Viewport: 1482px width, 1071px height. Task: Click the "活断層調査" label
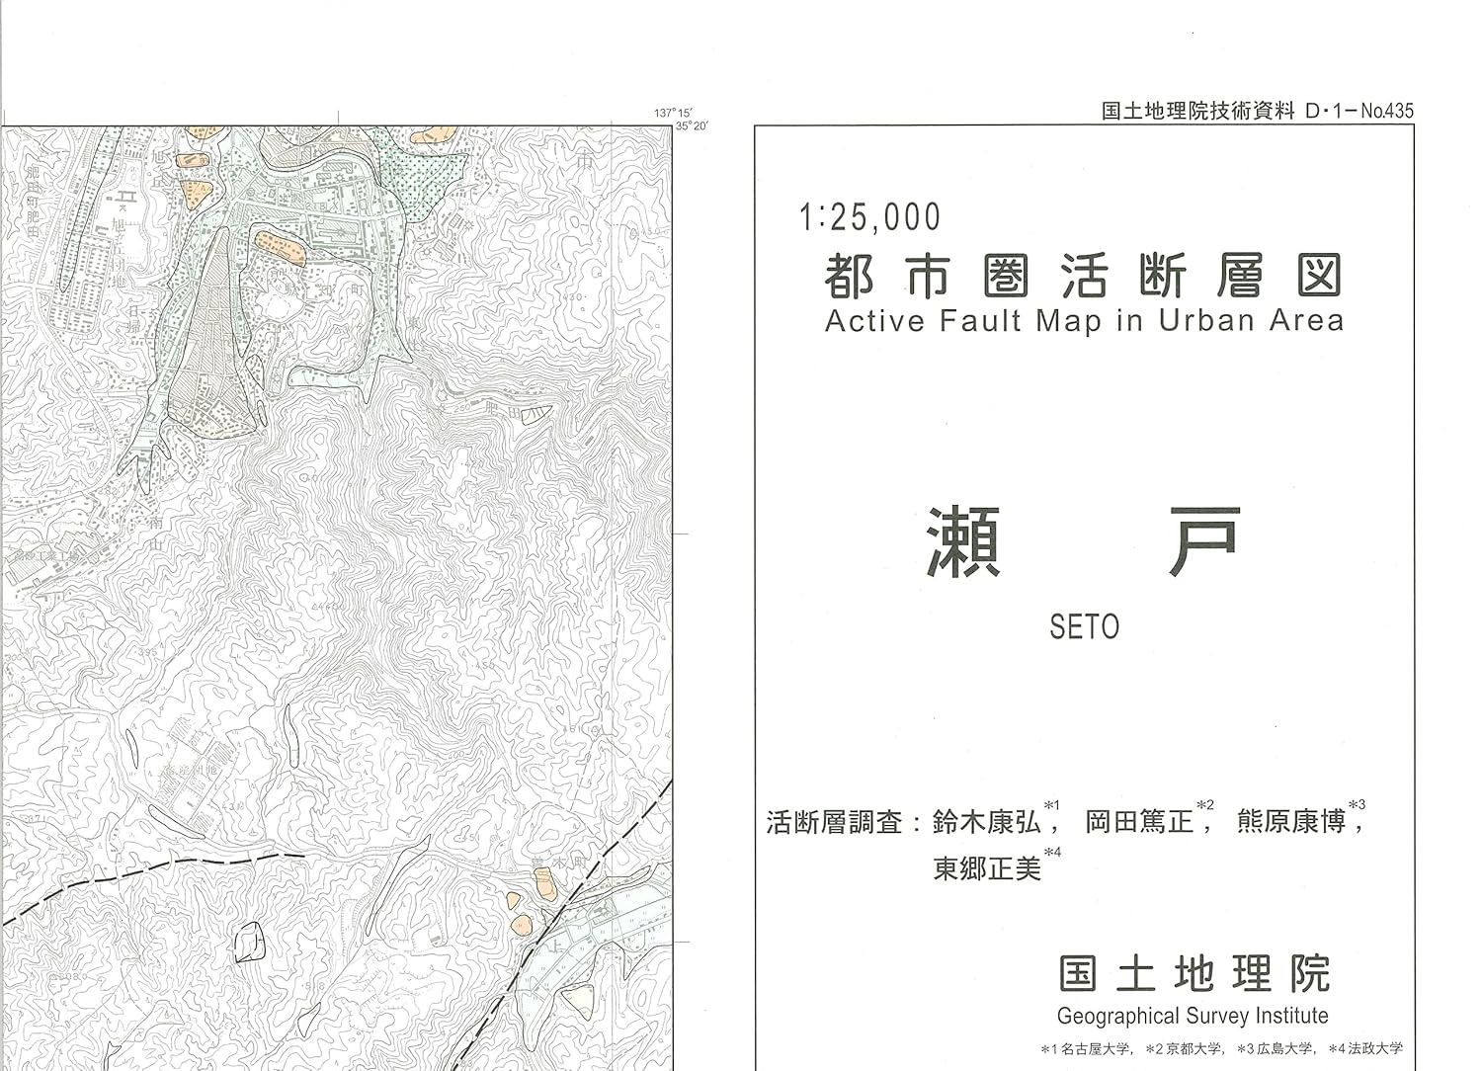click(834, 822)
